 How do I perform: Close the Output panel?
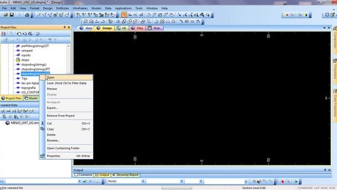330,170
